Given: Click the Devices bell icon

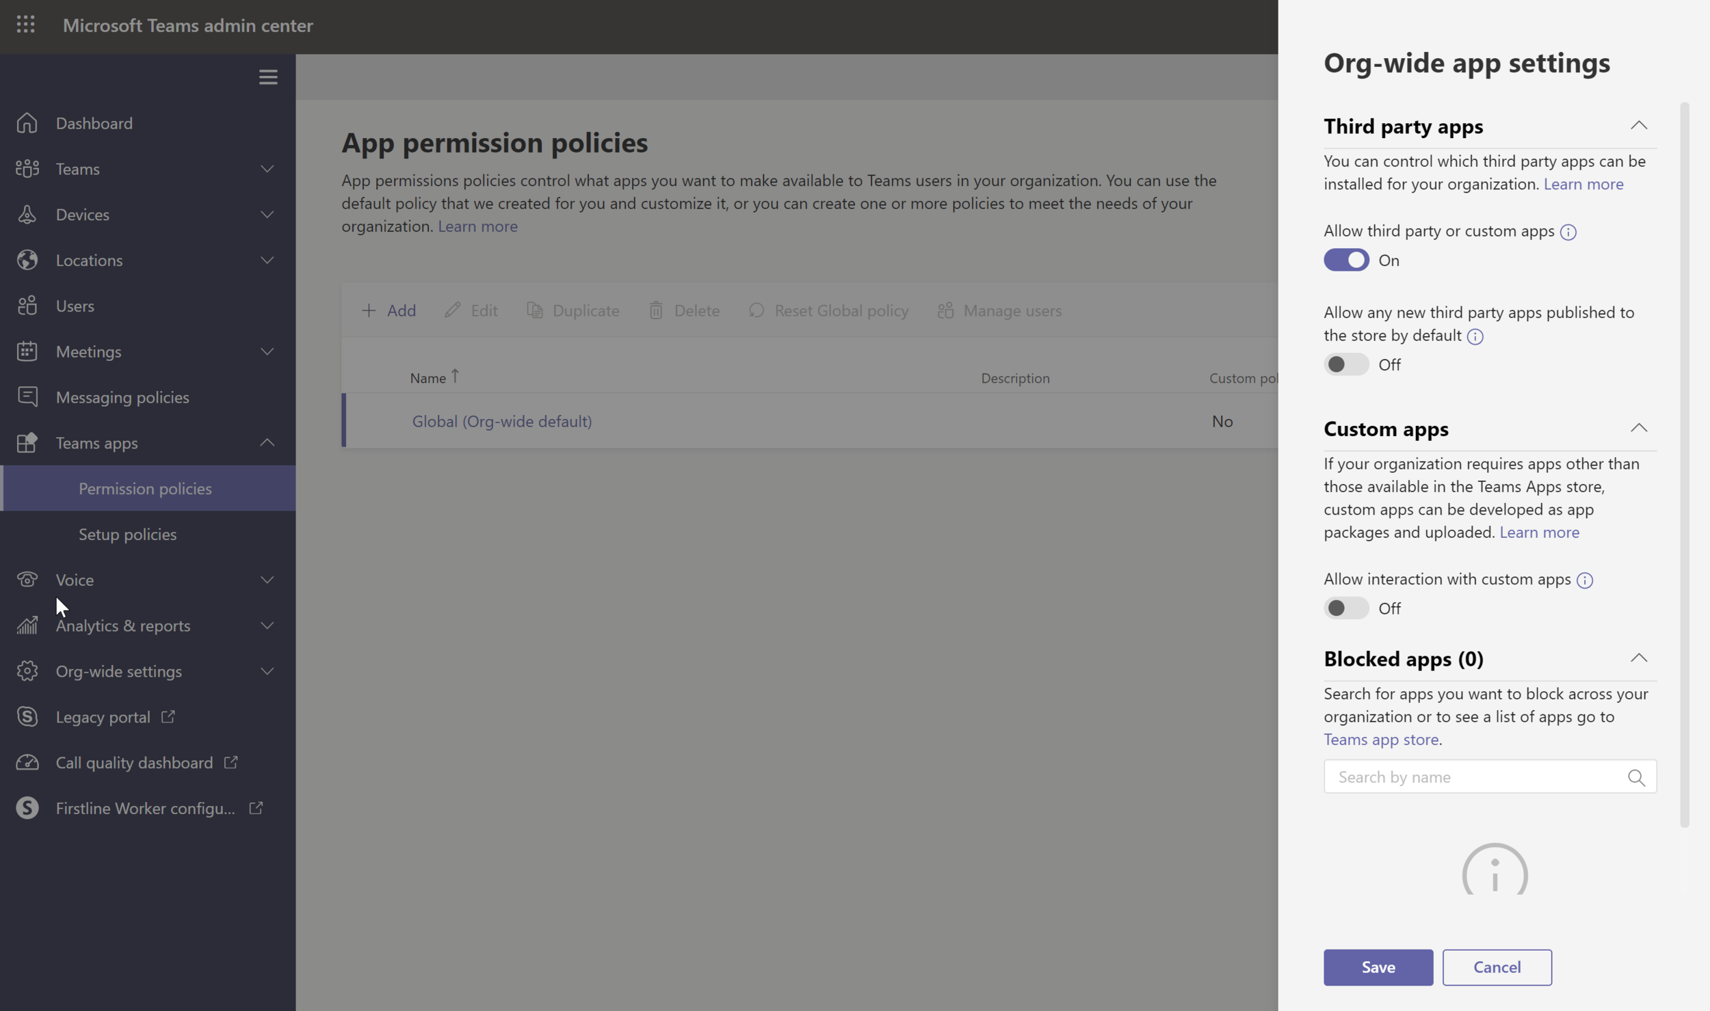Looking at the screenshot, I should click(x=27, y=214).
